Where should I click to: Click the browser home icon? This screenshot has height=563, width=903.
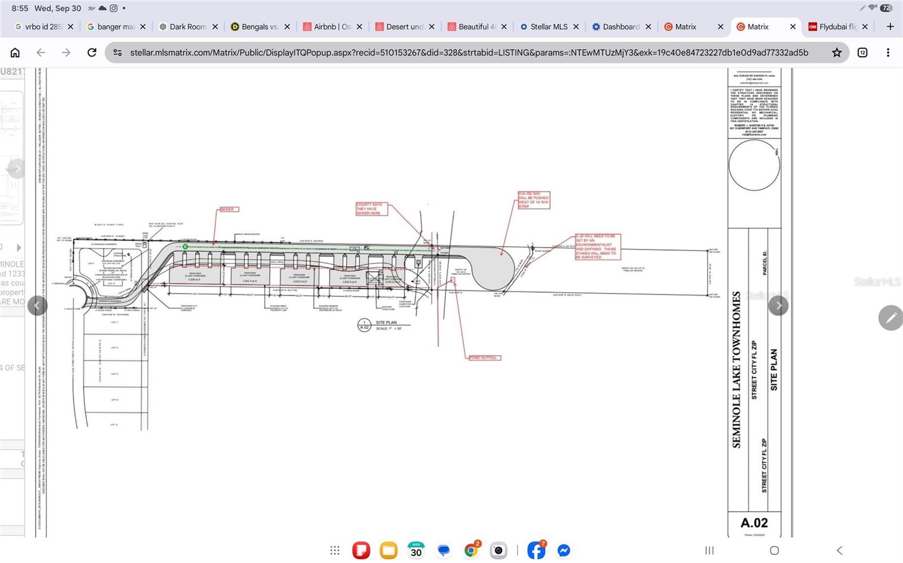pos(15,52)
